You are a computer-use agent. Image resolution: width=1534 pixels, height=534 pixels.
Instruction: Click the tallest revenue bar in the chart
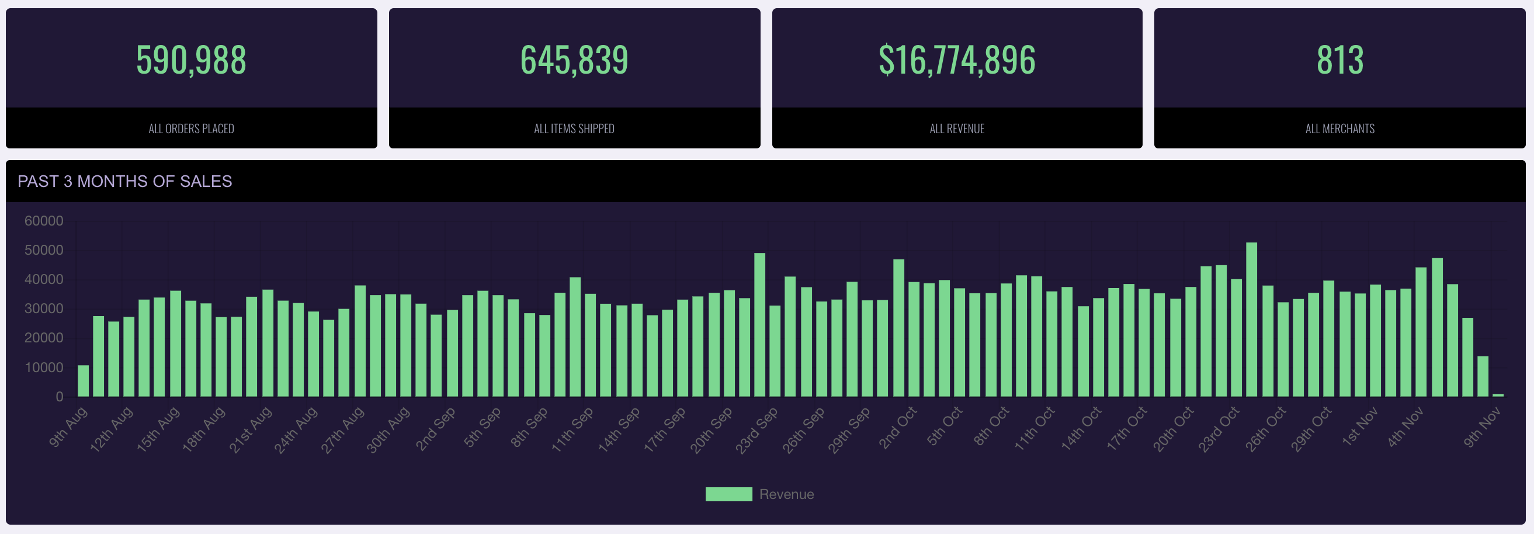click(1252, 320)
